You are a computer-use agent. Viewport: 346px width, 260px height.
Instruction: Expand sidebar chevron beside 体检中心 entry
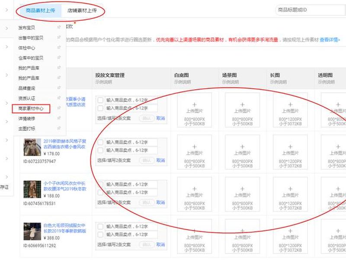tap(6, 47)
